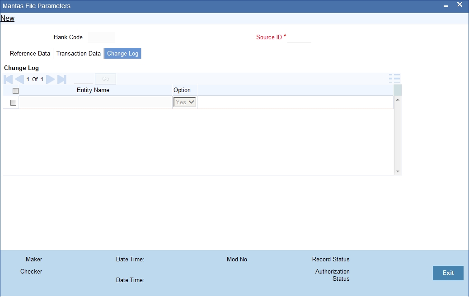Click the table scrollbar up arrow
The image size is (469, 297).
398,100
